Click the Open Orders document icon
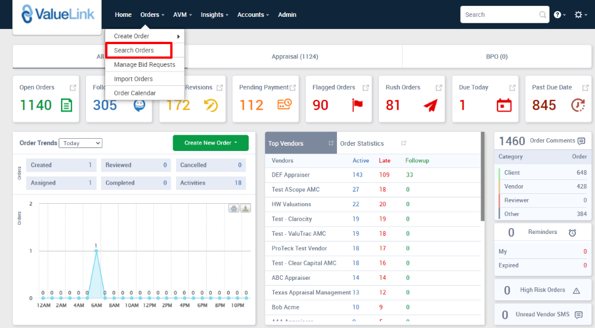The height and width of the screenshot is (328, 595). [x=66, y=105]
